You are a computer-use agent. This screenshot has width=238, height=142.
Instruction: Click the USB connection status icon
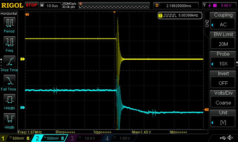click(x=223, y=138)
